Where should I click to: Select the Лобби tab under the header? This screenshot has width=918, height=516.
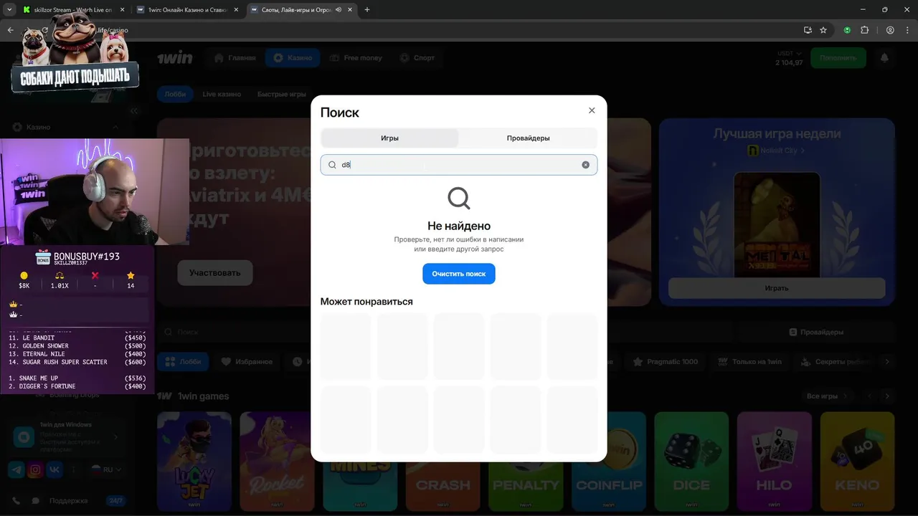coord(175,94)
